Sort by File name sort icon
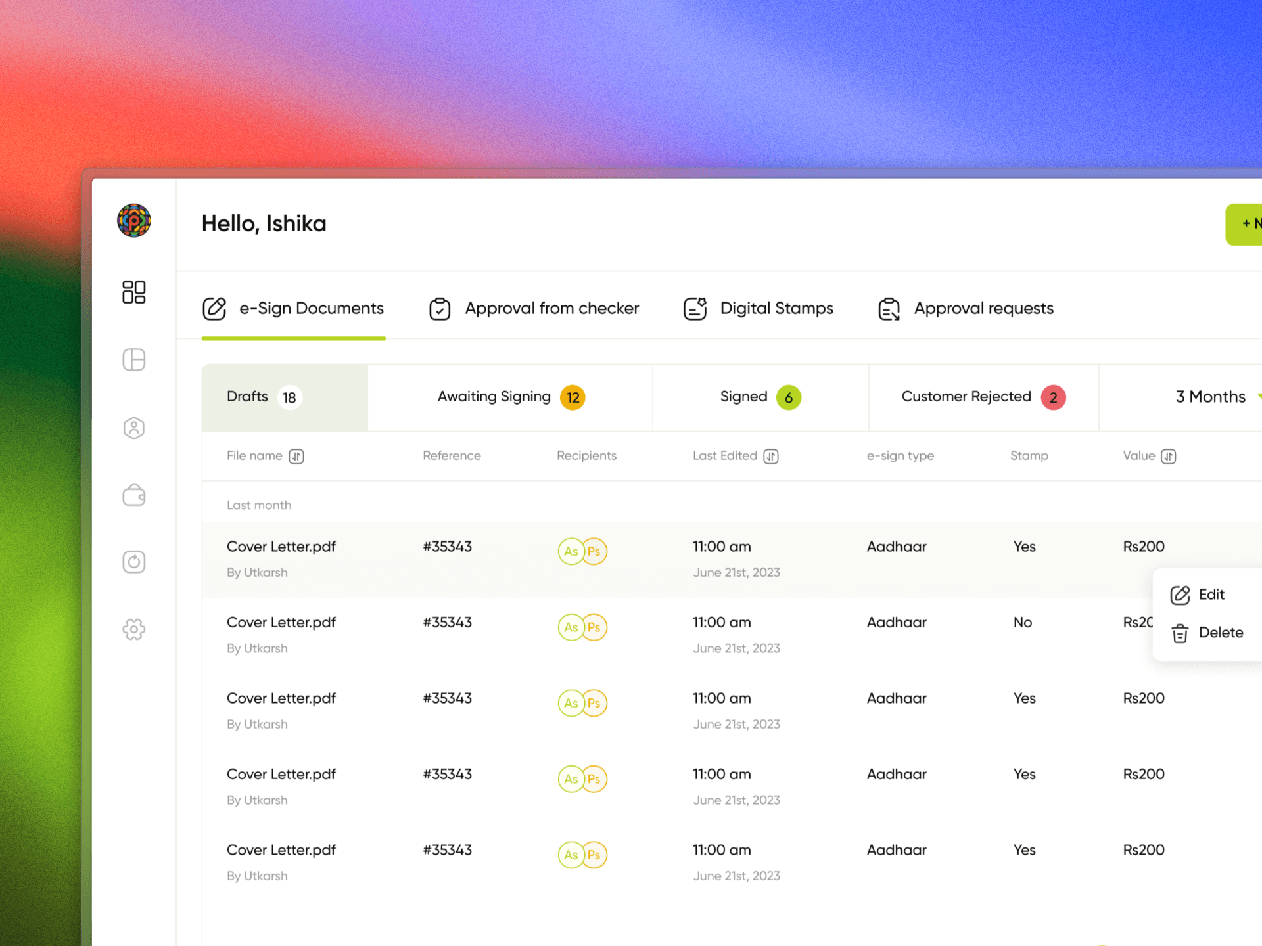The height and width of the screenshot is (946, 1262). (296, 456)
